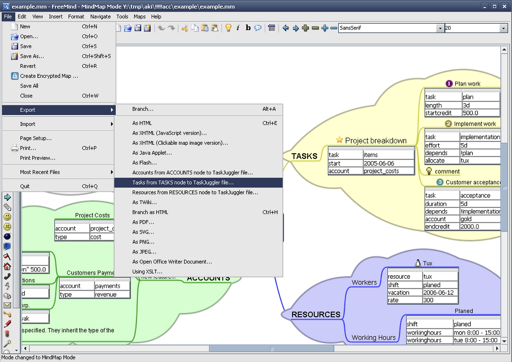Select the music notes icon in sidebar
Viewport: 512px width, 362px height.
pos(7,286)
